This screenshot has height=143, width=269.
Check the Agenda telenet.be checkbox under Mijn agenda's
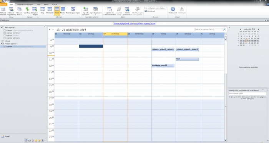tap(5, 30)
